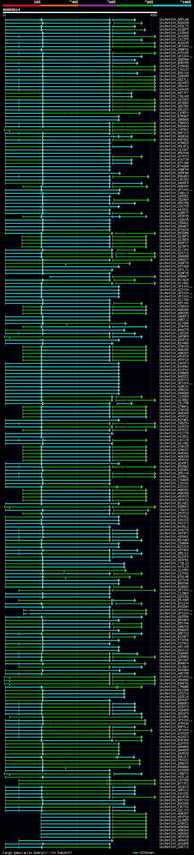Image resolution: width=194 pixels, height=855 pixels.
Task: Select hit UniRef100_C6IZF5
Action: [x=174, y=39]
